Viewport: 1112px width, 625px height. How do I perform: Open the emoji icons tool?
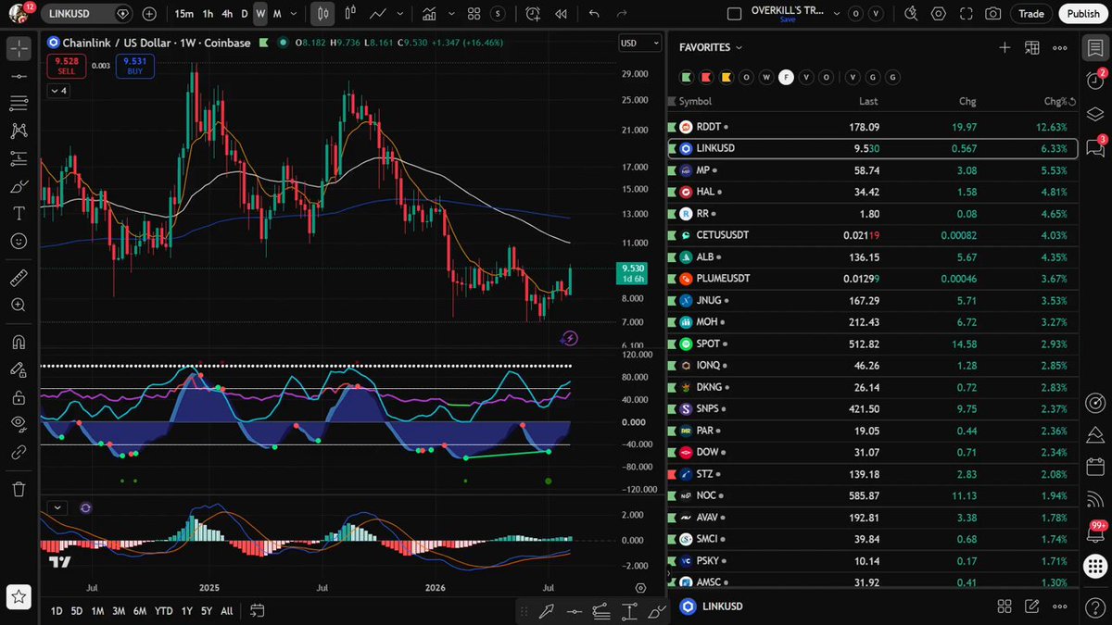pos(19,241)
